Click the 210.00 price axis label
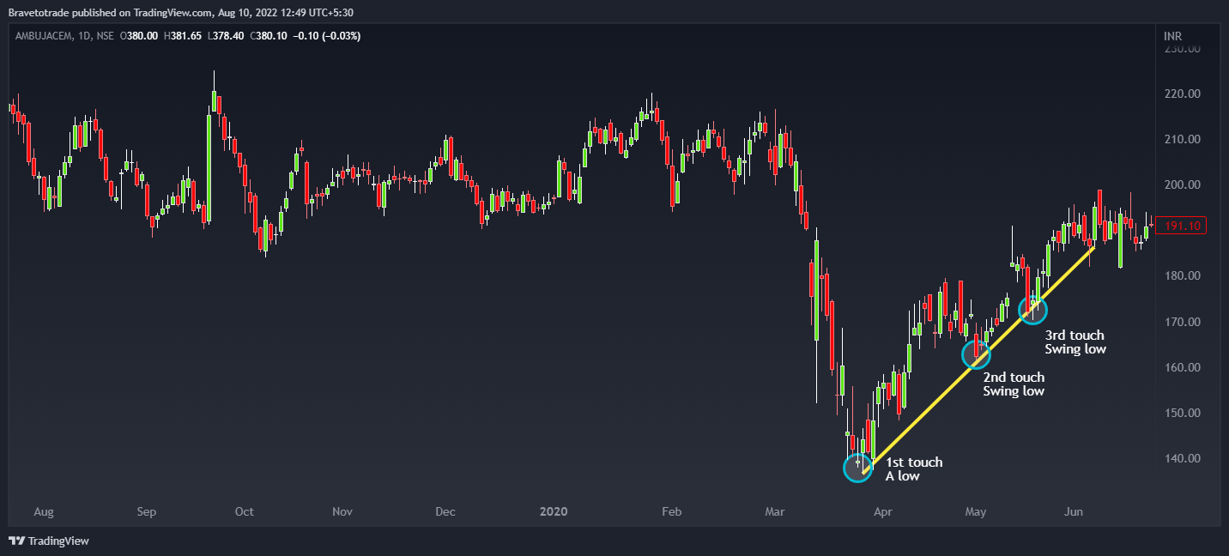1229x556 pixels. (x=1183, y=139)
